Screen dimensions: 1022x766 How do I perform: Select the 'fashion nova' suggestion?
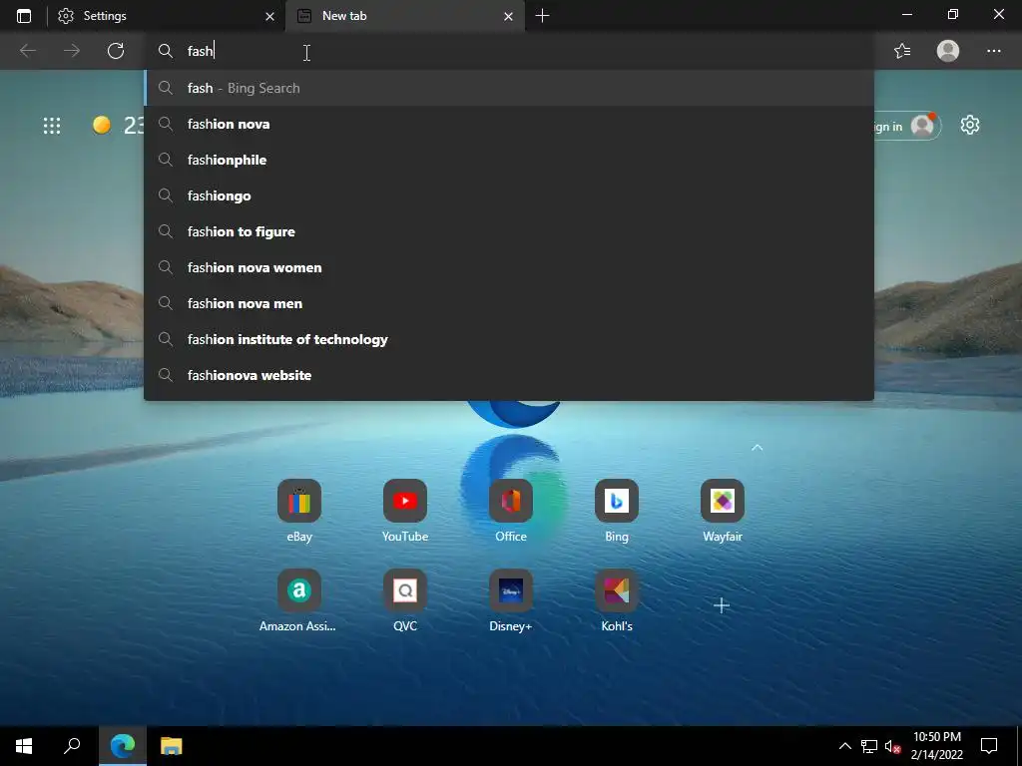pyautogui.click(x=509, y=124)
